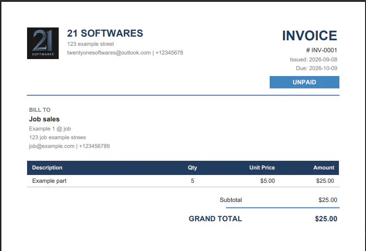Screen dimensions: 366x251
Task: Click the INVOICE title heading
Action: [310, 36]
